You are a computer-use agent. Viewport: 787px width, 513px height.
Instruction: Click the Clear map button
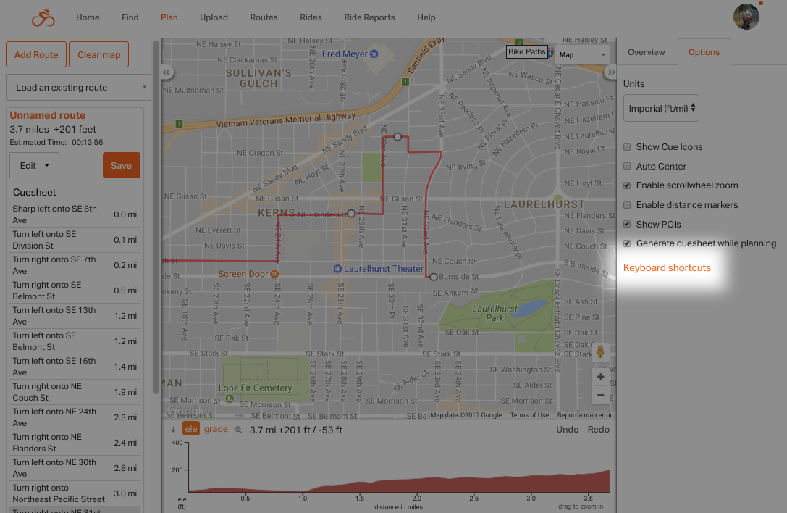point(99,54)
